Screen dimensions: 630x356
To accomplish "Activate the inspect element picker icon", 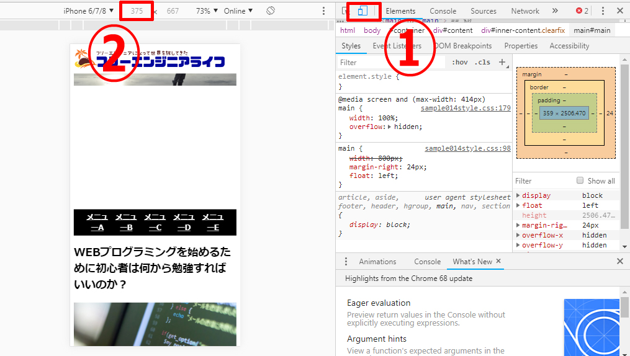I will click(346, 11).
